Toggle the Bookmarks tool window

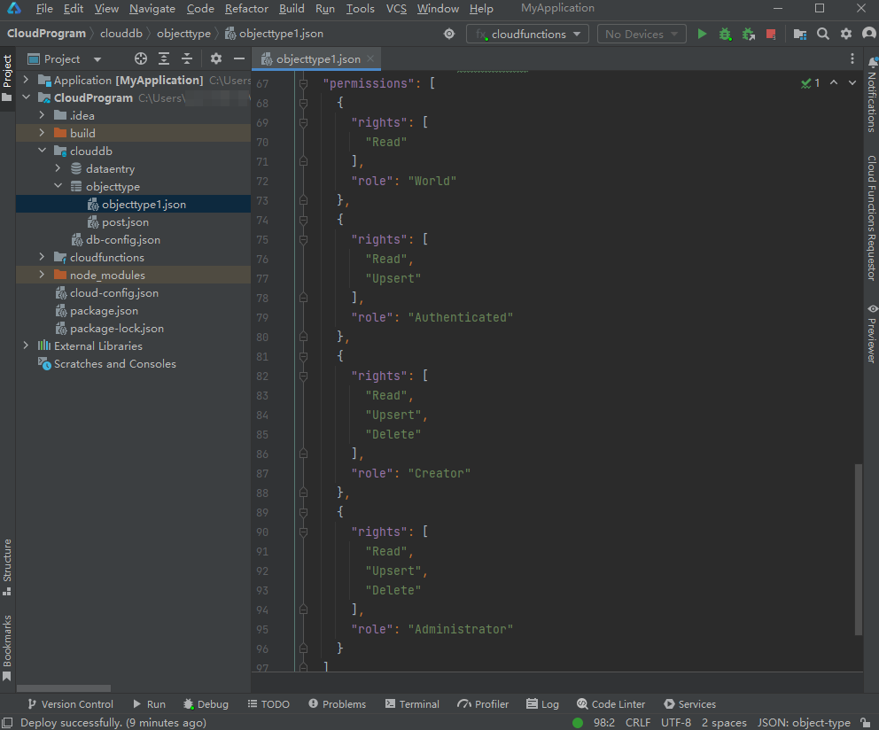pos(7,648)
